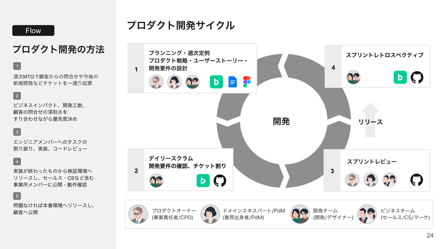Click the Domain Expert/PdM avatar in legend
444x249 pixels.
pos(210,214)
